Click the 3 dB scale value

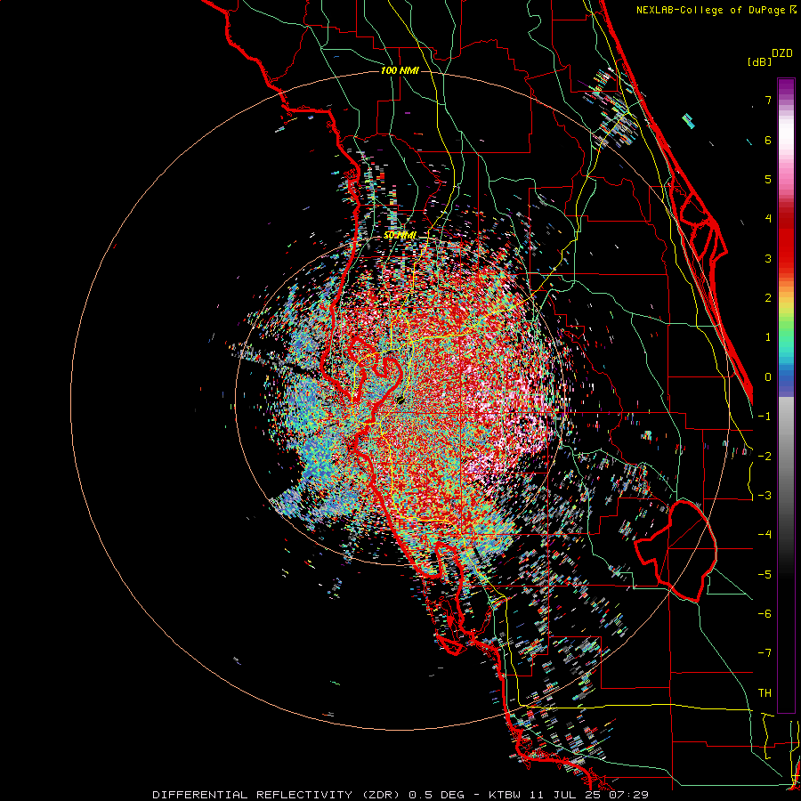pos(768,258)
